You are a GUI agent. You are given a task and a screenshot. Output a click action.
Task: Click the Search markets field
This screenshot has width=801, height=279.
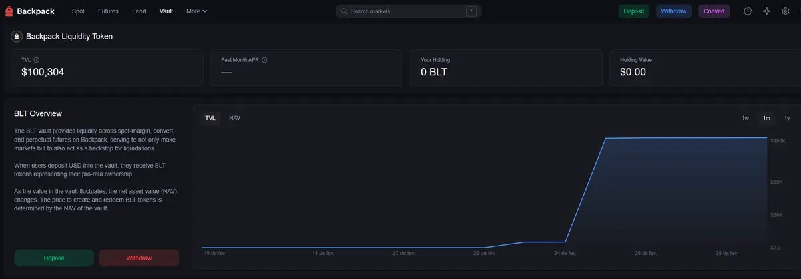408,11
